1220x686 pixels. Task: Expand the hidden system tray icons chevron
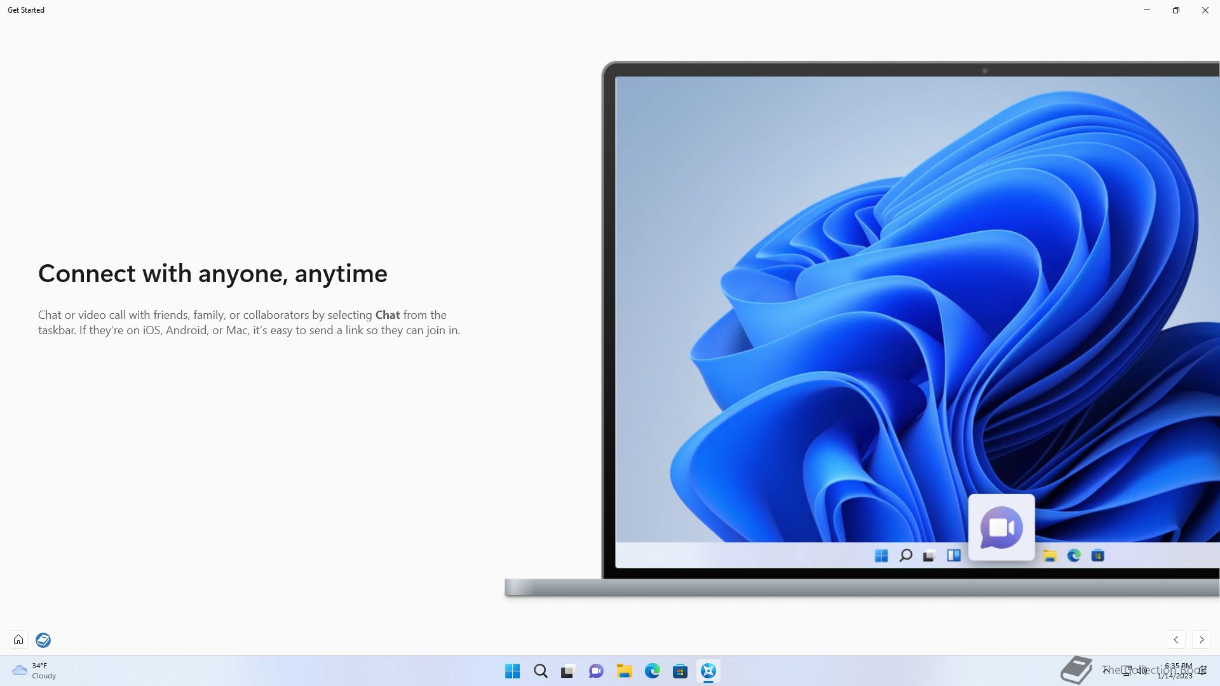tap(1106, 670)
